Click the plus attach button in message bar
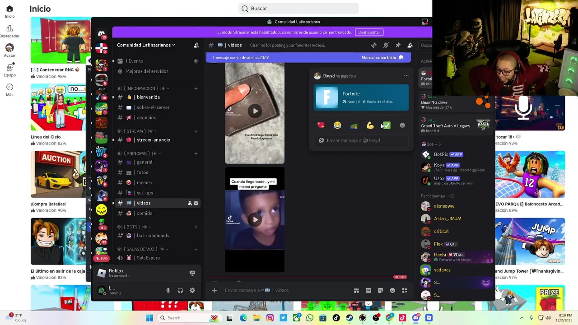 tap(214, 290)
